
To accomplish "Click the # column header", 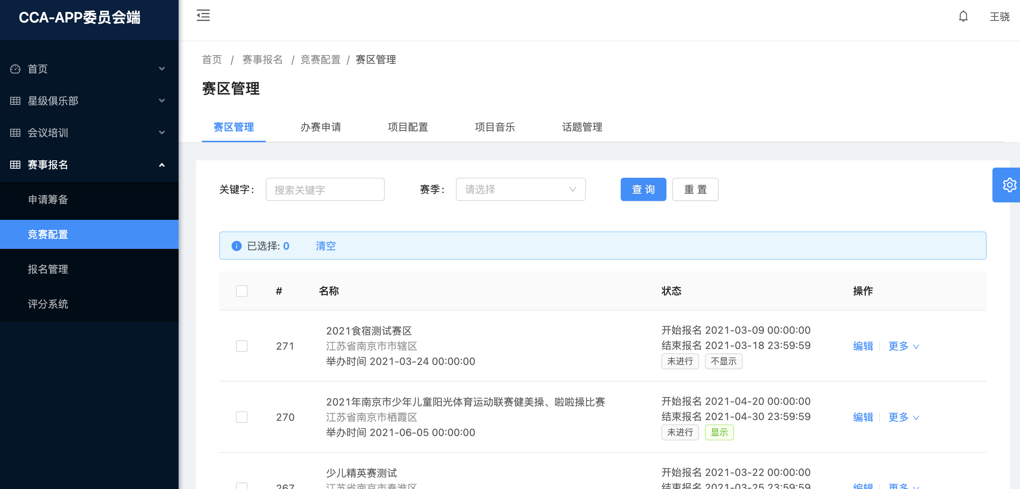I will click(x=279, y=291).
